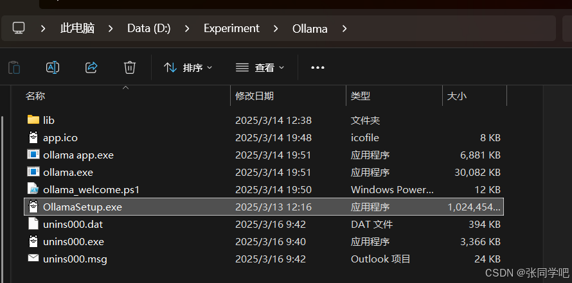Select the OllamaSetup.exe file name
This screenshot has height=283, width=572.
[x=82, y=207]
